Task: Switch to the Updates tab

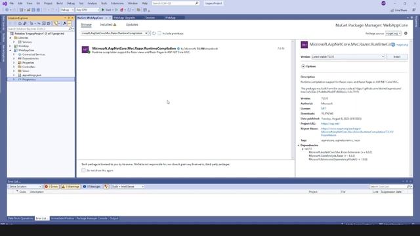Action: click(x=132, y=25)
